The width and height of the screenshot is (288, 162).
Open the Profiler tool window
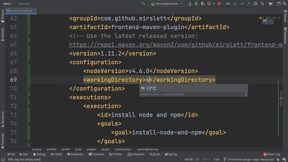(x=115, y=154)
